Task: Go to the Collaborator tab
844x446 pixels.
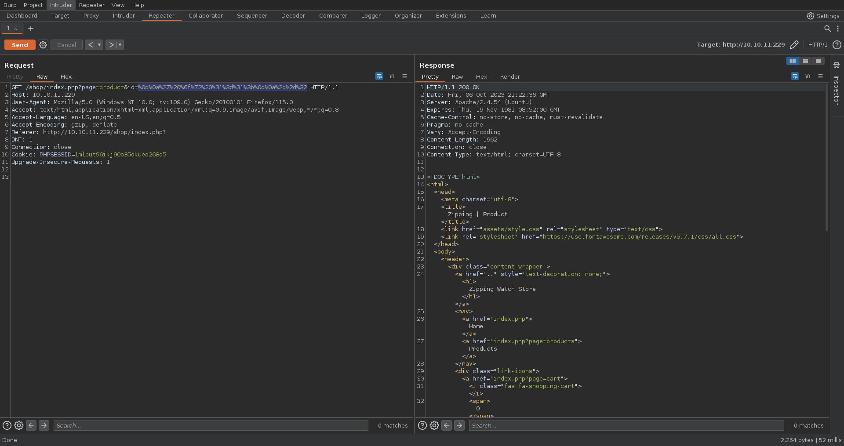Action: click(206, 16)
